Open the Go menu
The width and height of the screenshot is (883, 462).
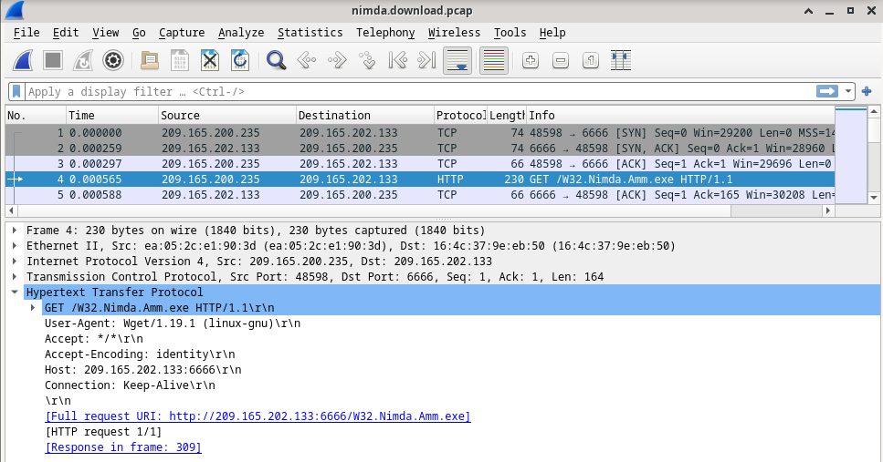coord(139,33)
